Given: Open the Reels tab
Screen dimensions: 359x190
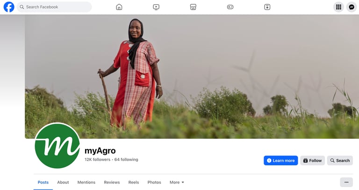Looking at the screenshot, I should coord(134,182).
